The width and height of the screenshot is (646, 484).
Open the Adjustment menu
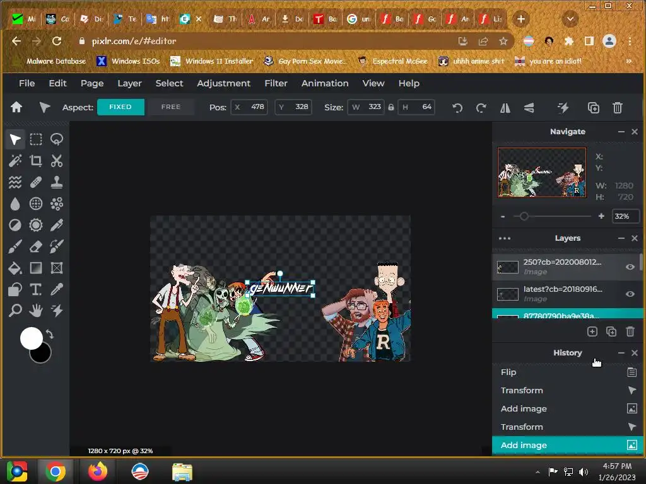click(224, 83)
